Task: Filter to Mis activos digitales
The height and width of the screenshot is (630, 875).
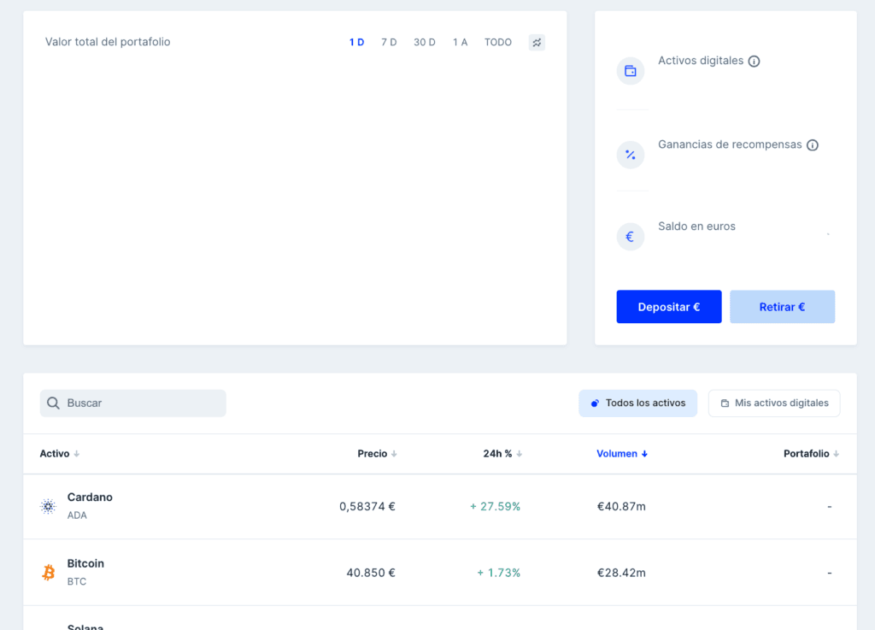Action: click(773, 403)
